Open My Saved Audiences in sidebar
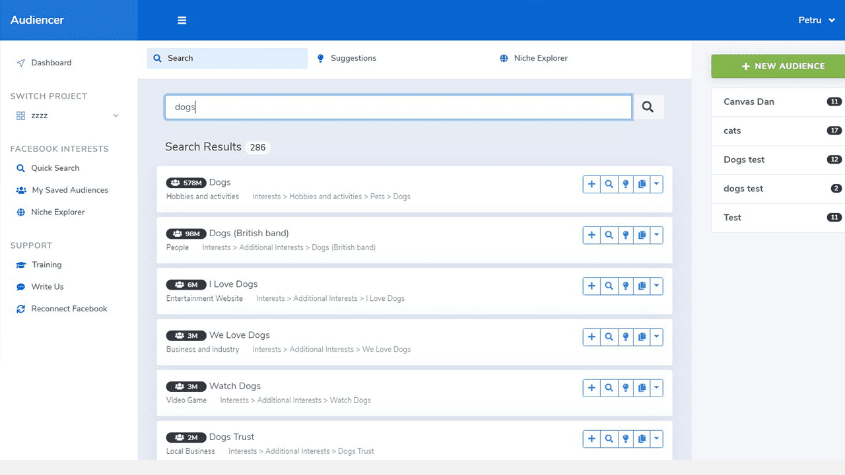The width and height of the screenshot is (845, 475). [x=69, y=190]
